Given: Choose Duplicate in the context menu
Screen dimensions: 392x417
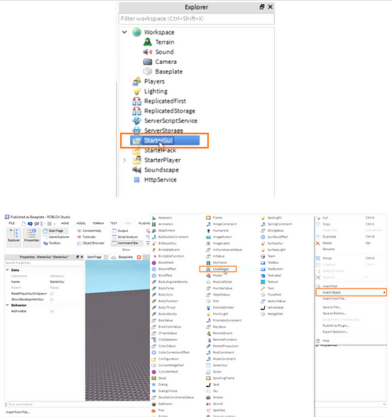Looking at the screenshot, I should 330,237.
